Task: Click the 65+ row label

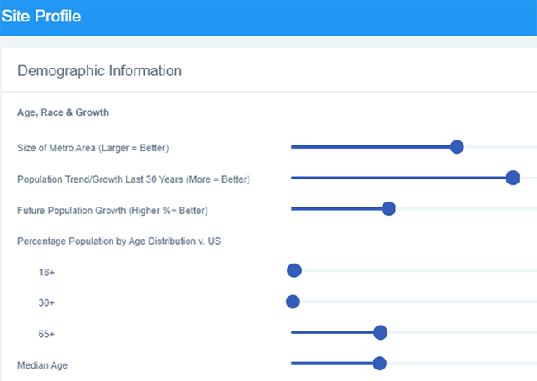Action: [x=46, y=334]
